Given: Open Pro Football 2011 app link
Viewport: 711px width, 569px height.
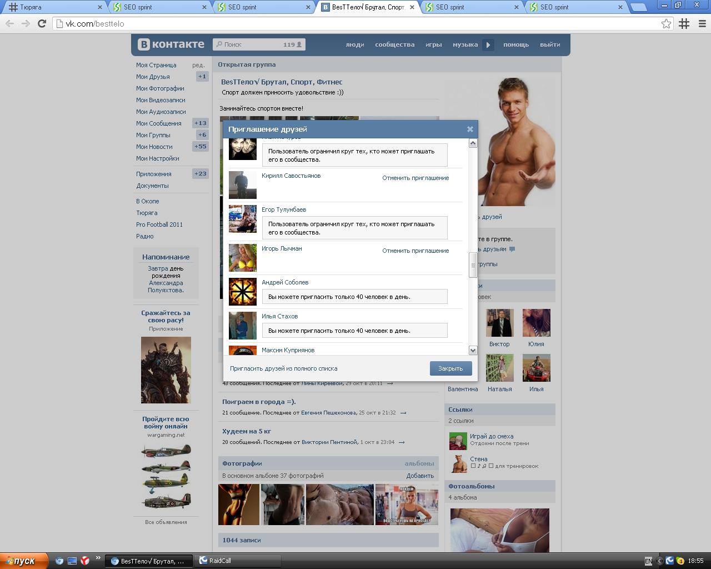Looking at the screenshot, I should point(159,224).
